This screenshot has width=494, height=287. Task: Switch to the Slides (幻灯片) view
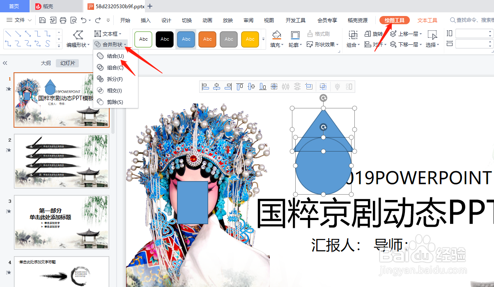coord(67,63)
